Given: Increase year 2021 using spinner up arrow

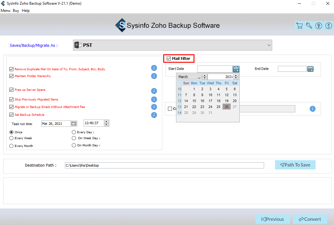Looking at the screenshot, I should point(236,76).
